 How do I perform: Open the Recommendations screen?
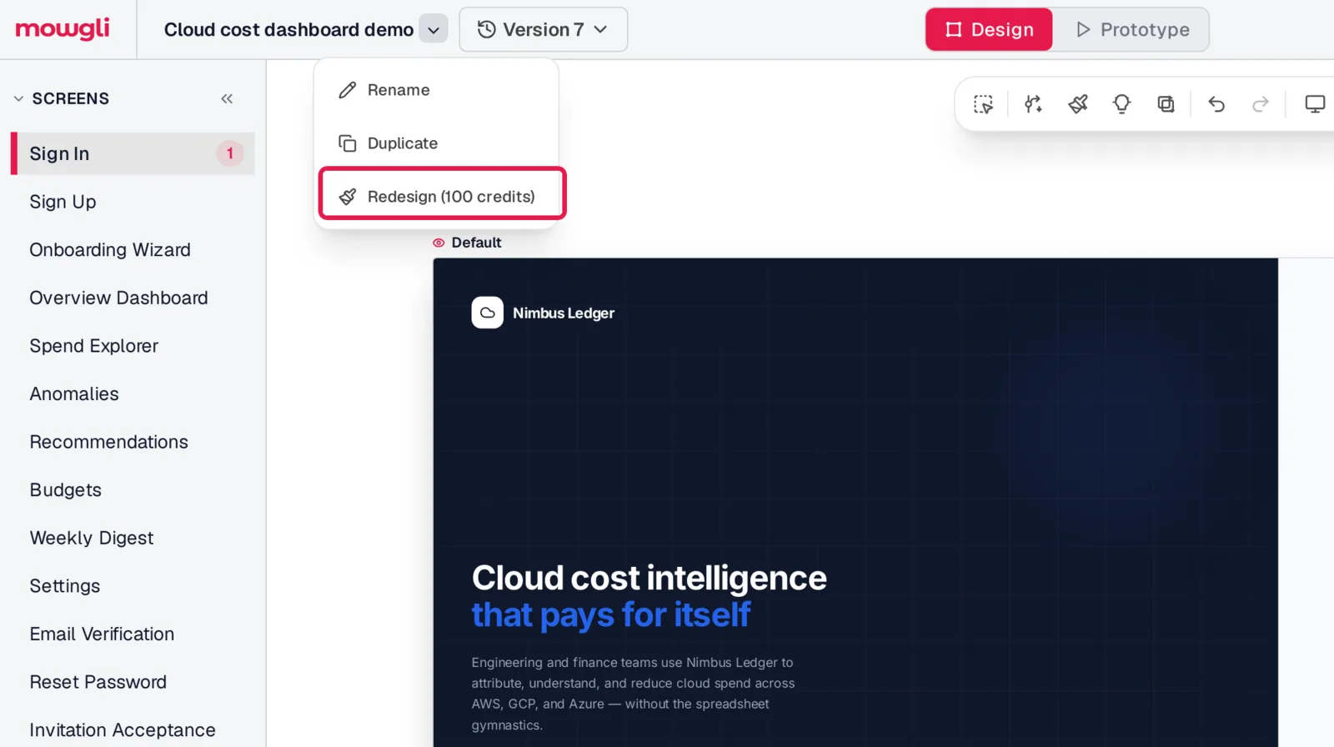pyautogui.click(x=133, y=442)
